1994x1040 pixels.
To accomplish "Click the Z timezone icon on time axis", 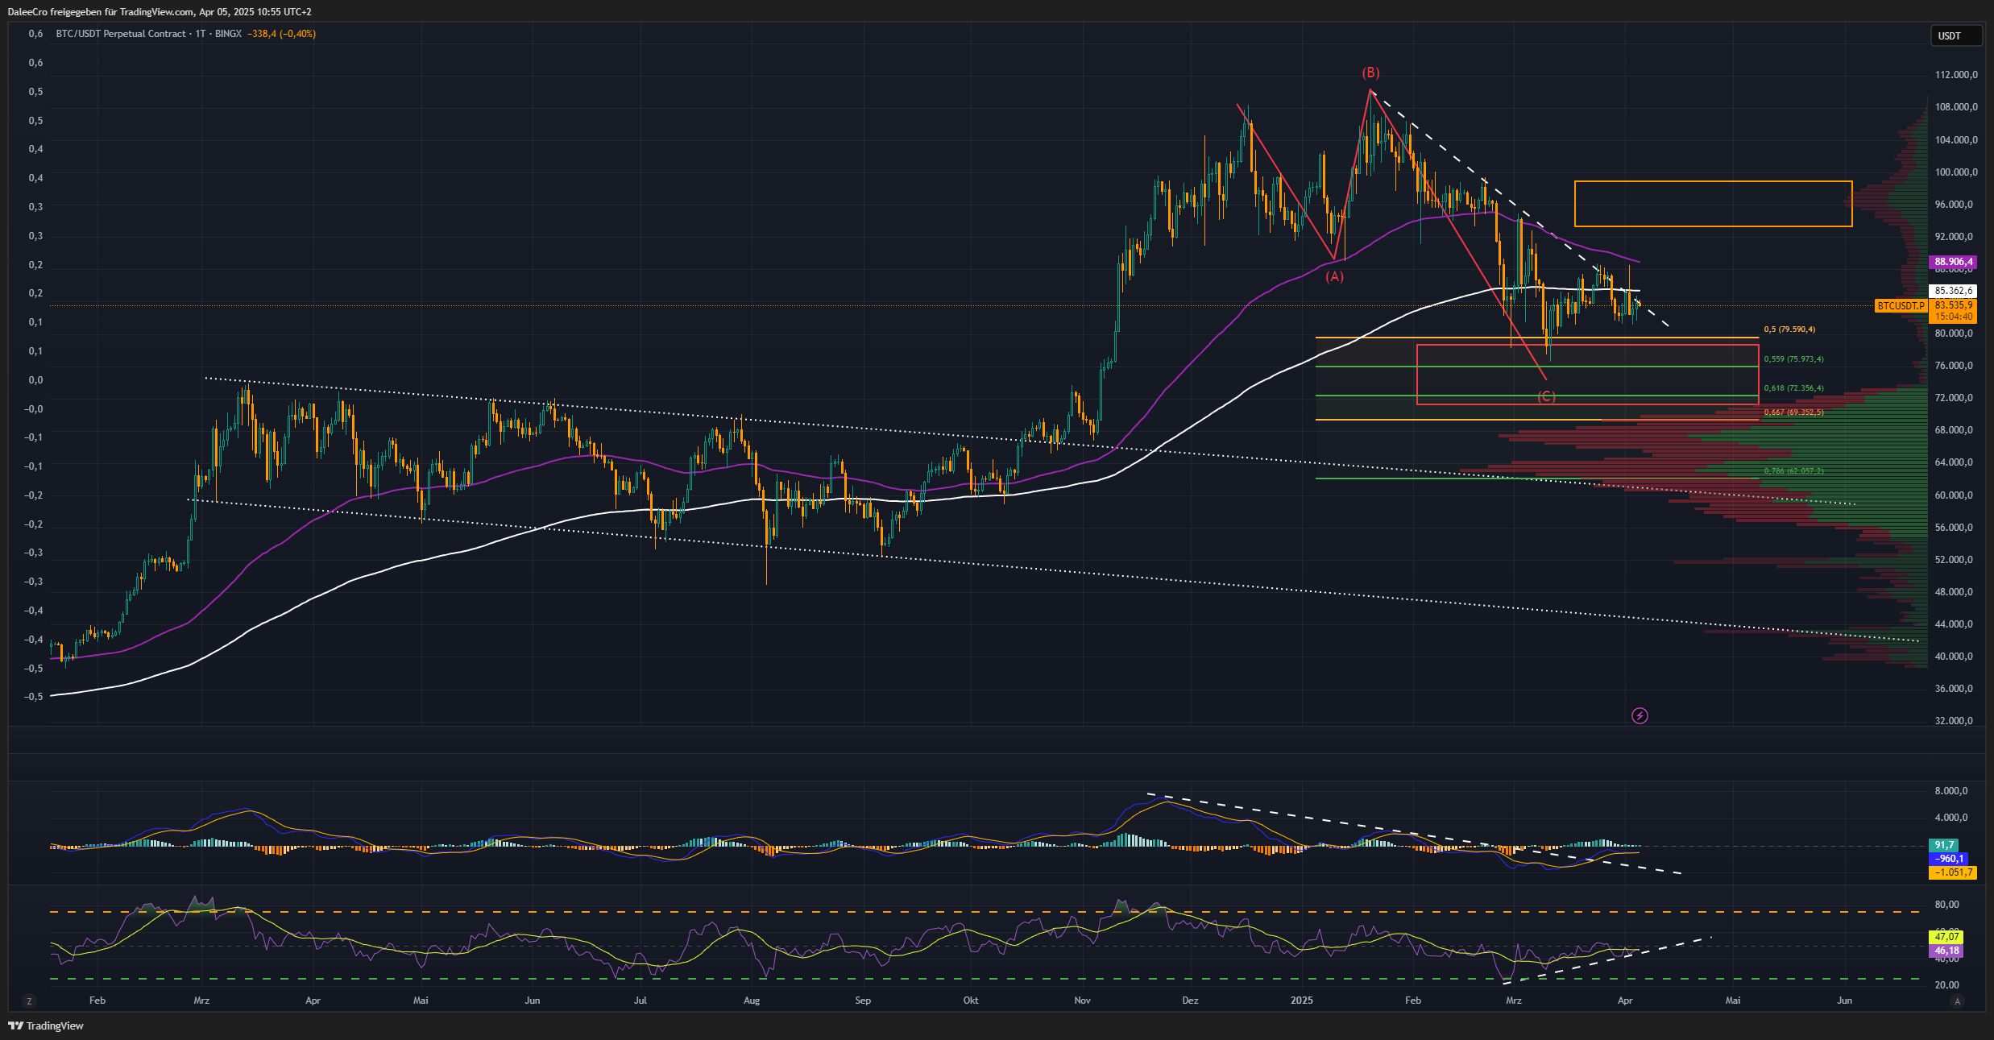I will [x=29, y=1001].
